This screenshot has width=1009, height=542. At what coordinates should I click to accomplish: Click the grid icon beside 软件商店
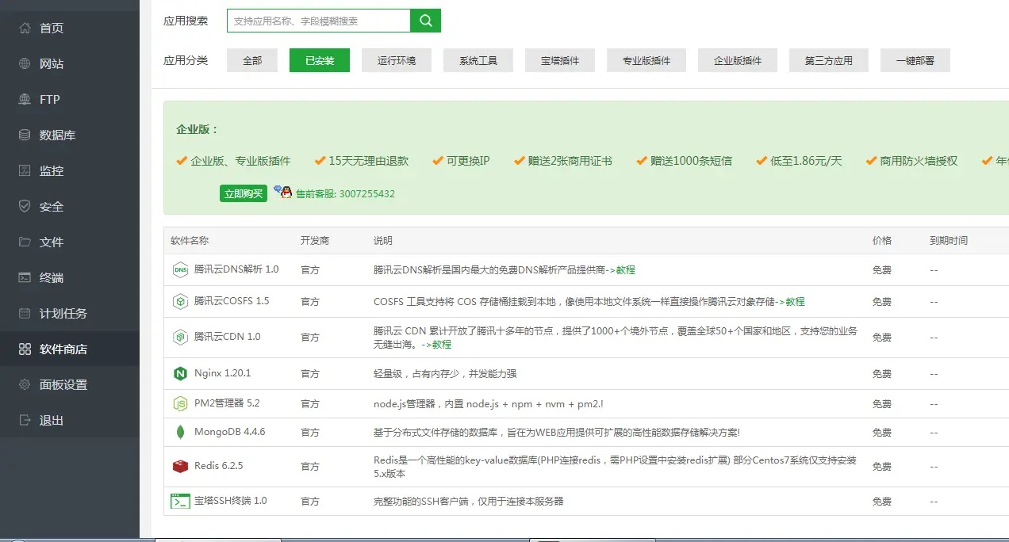point(25,349)
